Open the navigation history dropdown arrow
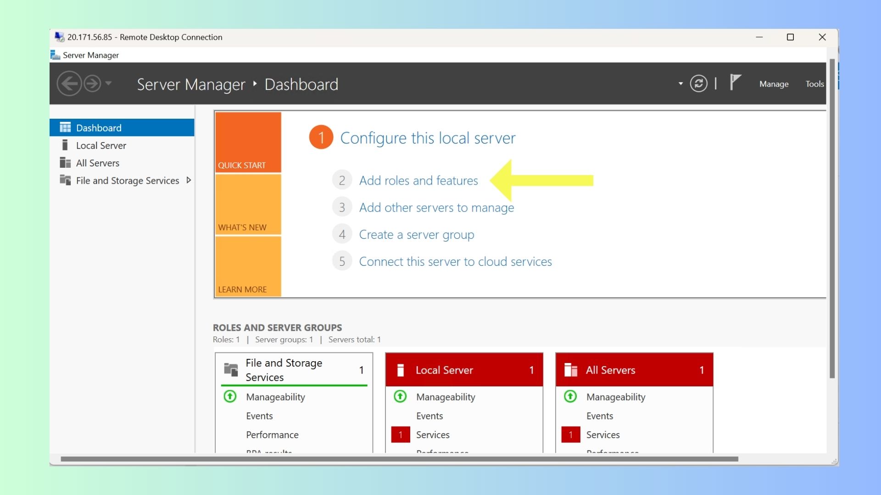 pos(108,83)
